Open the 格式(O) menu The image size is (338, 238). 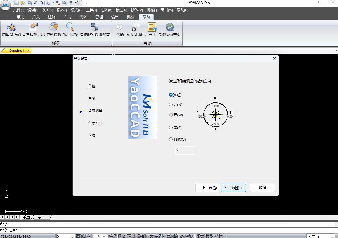[76, 10]
